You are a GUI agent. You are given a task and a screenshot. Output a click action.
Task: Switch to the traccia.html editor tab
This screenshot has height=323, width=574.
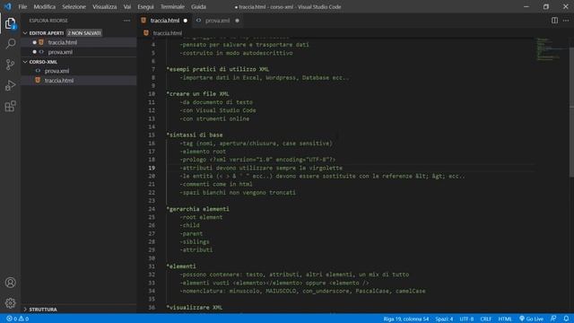[165, 21]
